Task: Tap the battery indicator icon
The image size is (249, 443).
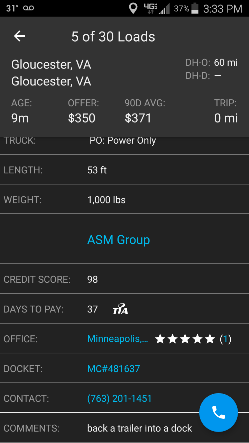Action: 195,8
